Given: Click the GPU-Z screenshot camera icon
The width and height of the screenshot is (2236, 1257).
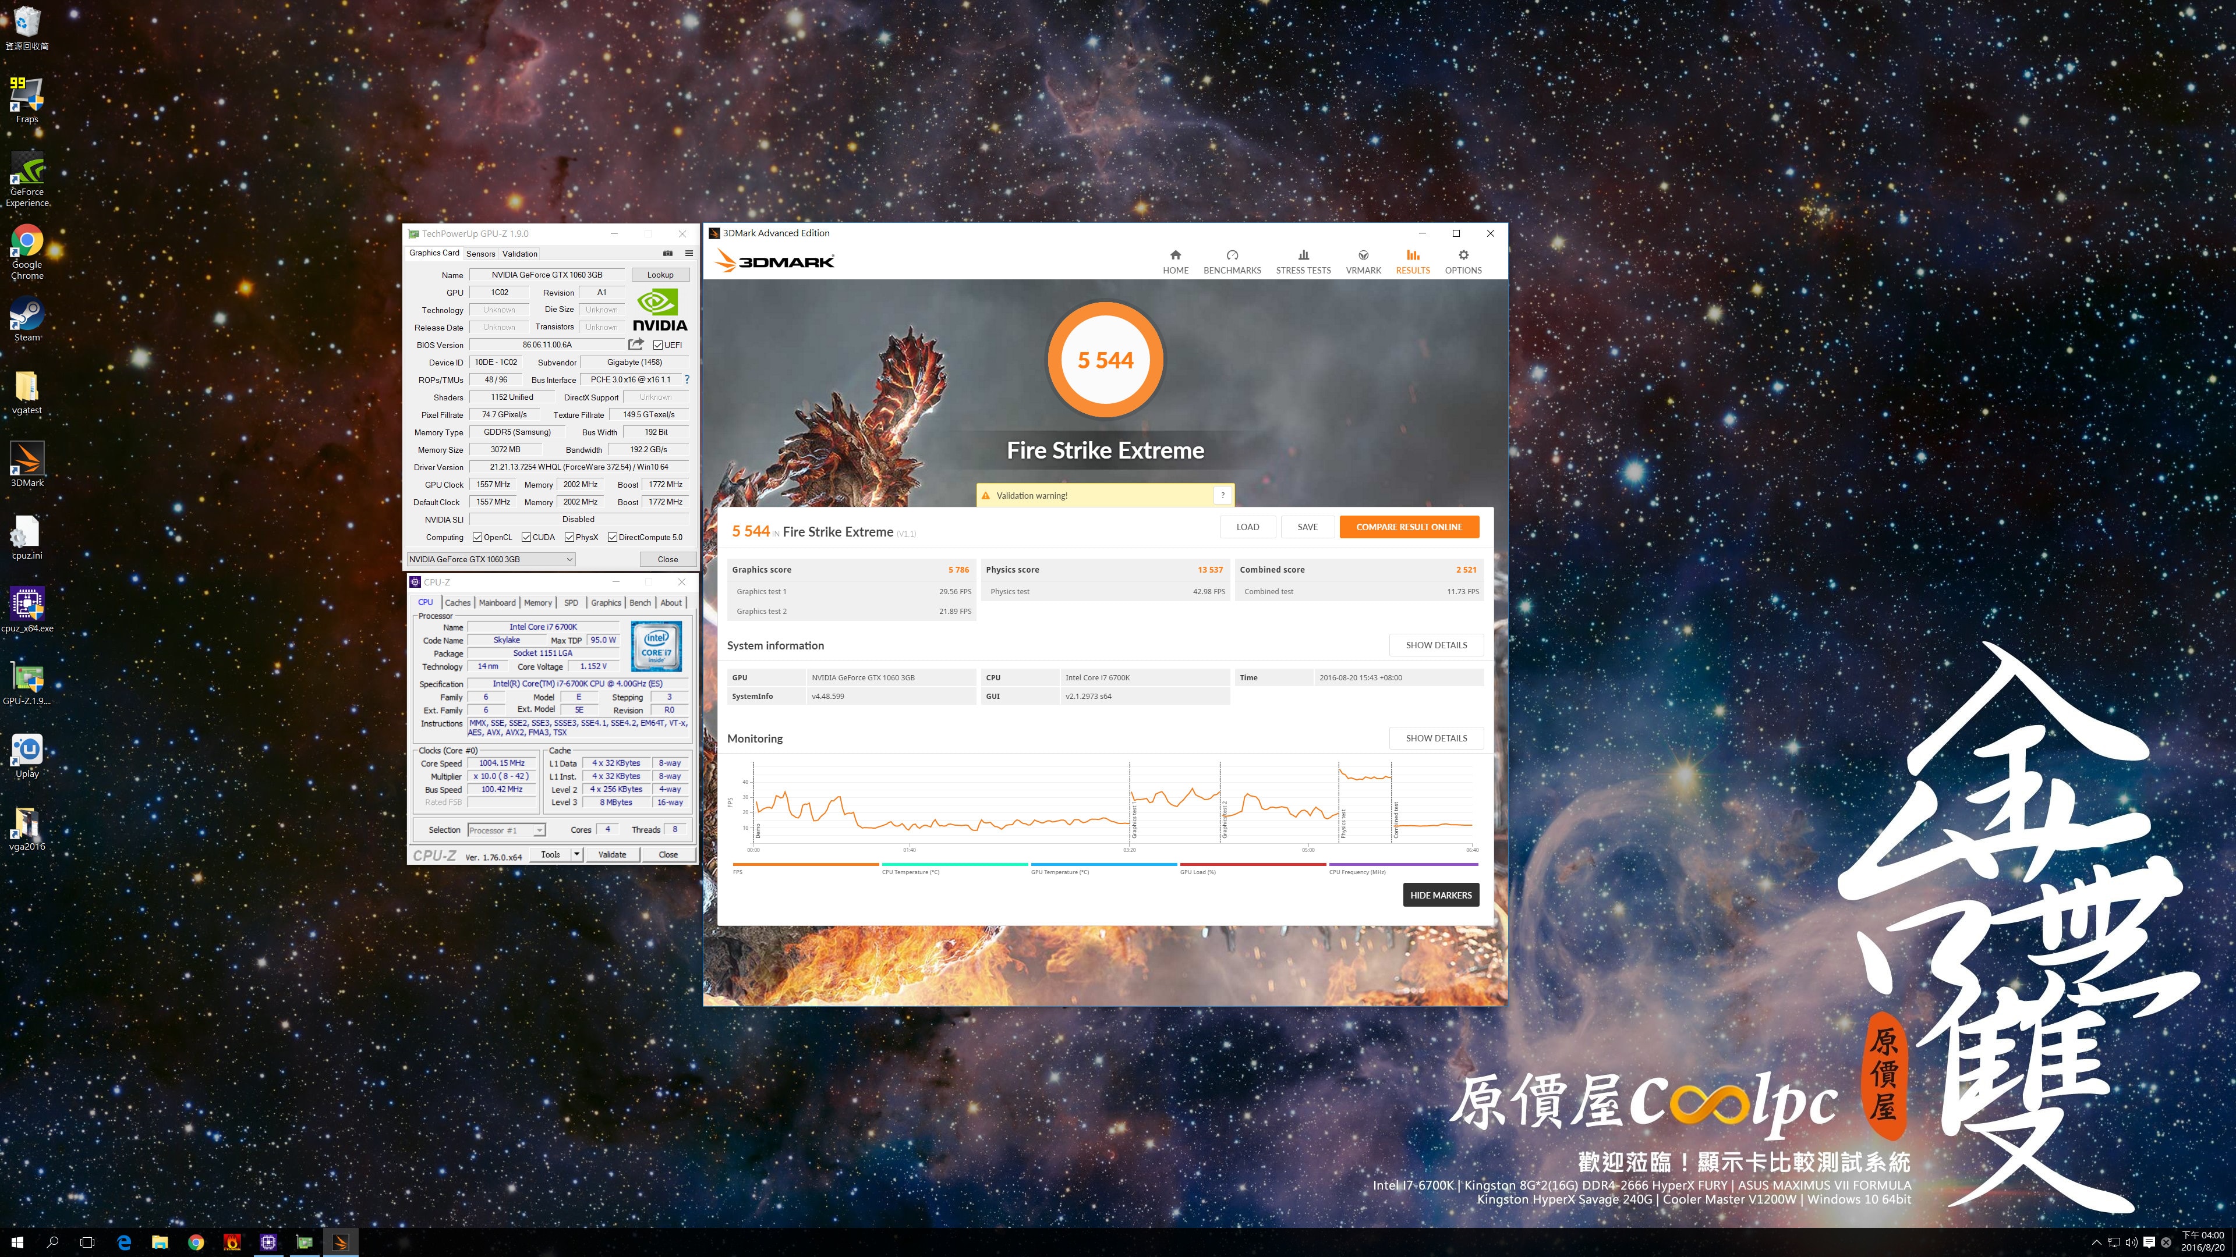Looking at the screenshot, I should (667, 253).
